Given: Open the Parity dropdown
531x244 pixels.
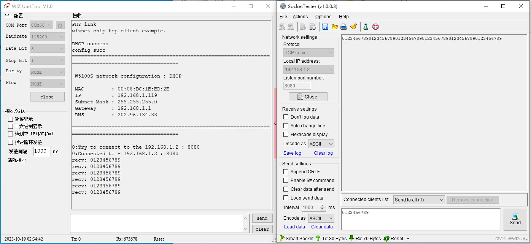Looking at the screenshot, I should click(48, 72).
